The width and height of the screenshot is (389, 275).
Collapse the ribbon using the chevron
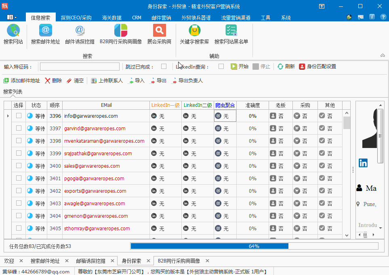point(383,55)
